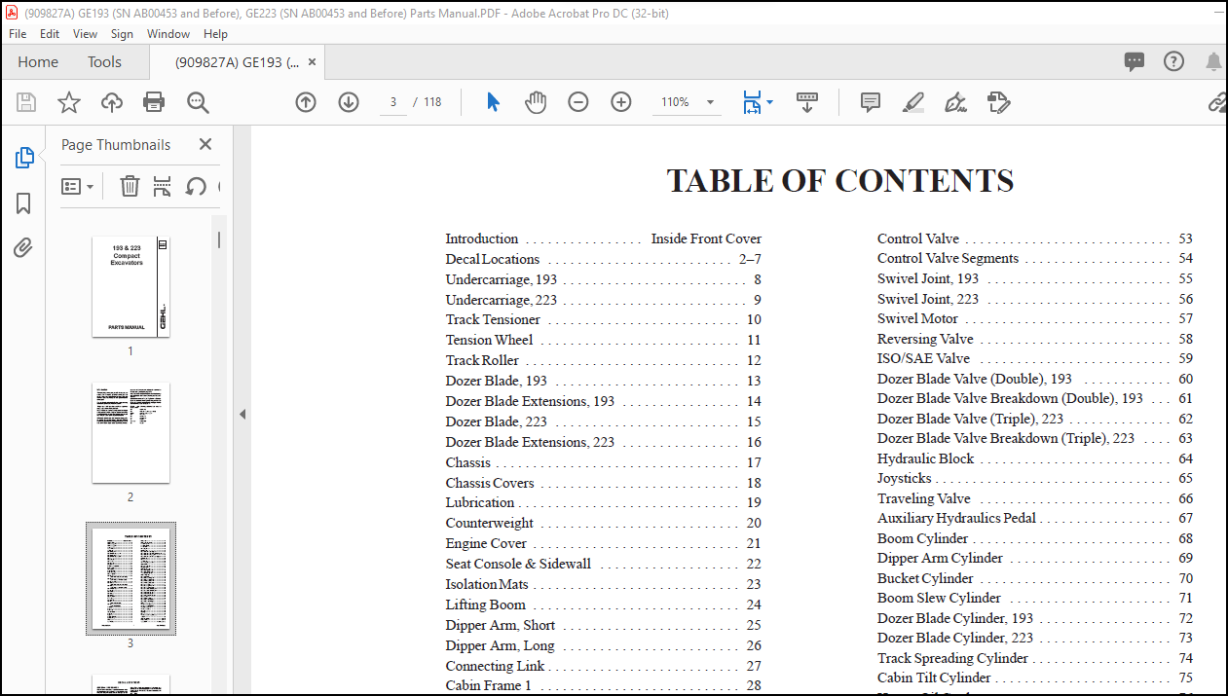The height and width of the screenshot is (696, 1228).
Task: Switch to the Home tab
Action: (38, 62)
